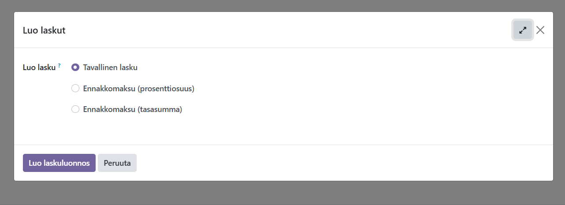Click the dimmed backdrop below the dialog
This screenshot has width=565, height=205.
tap(282, 193)
